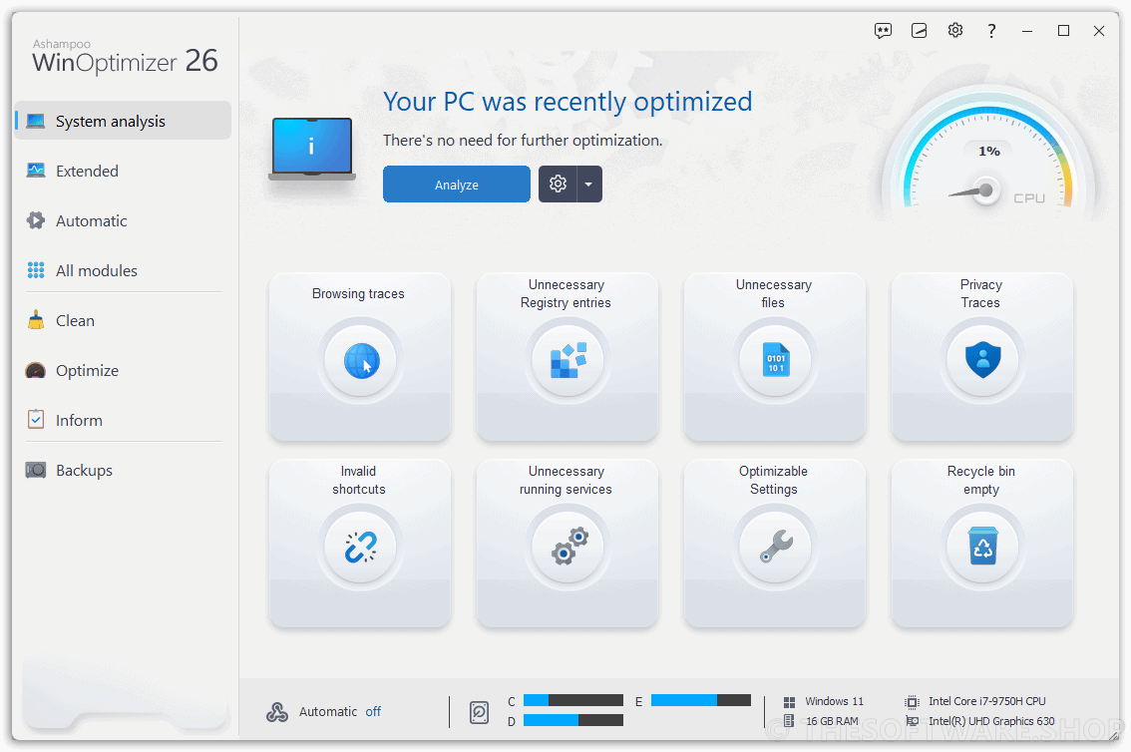Open the Unnecessary running services card title
Viewport: 1131px width, 752px height.
565,480
